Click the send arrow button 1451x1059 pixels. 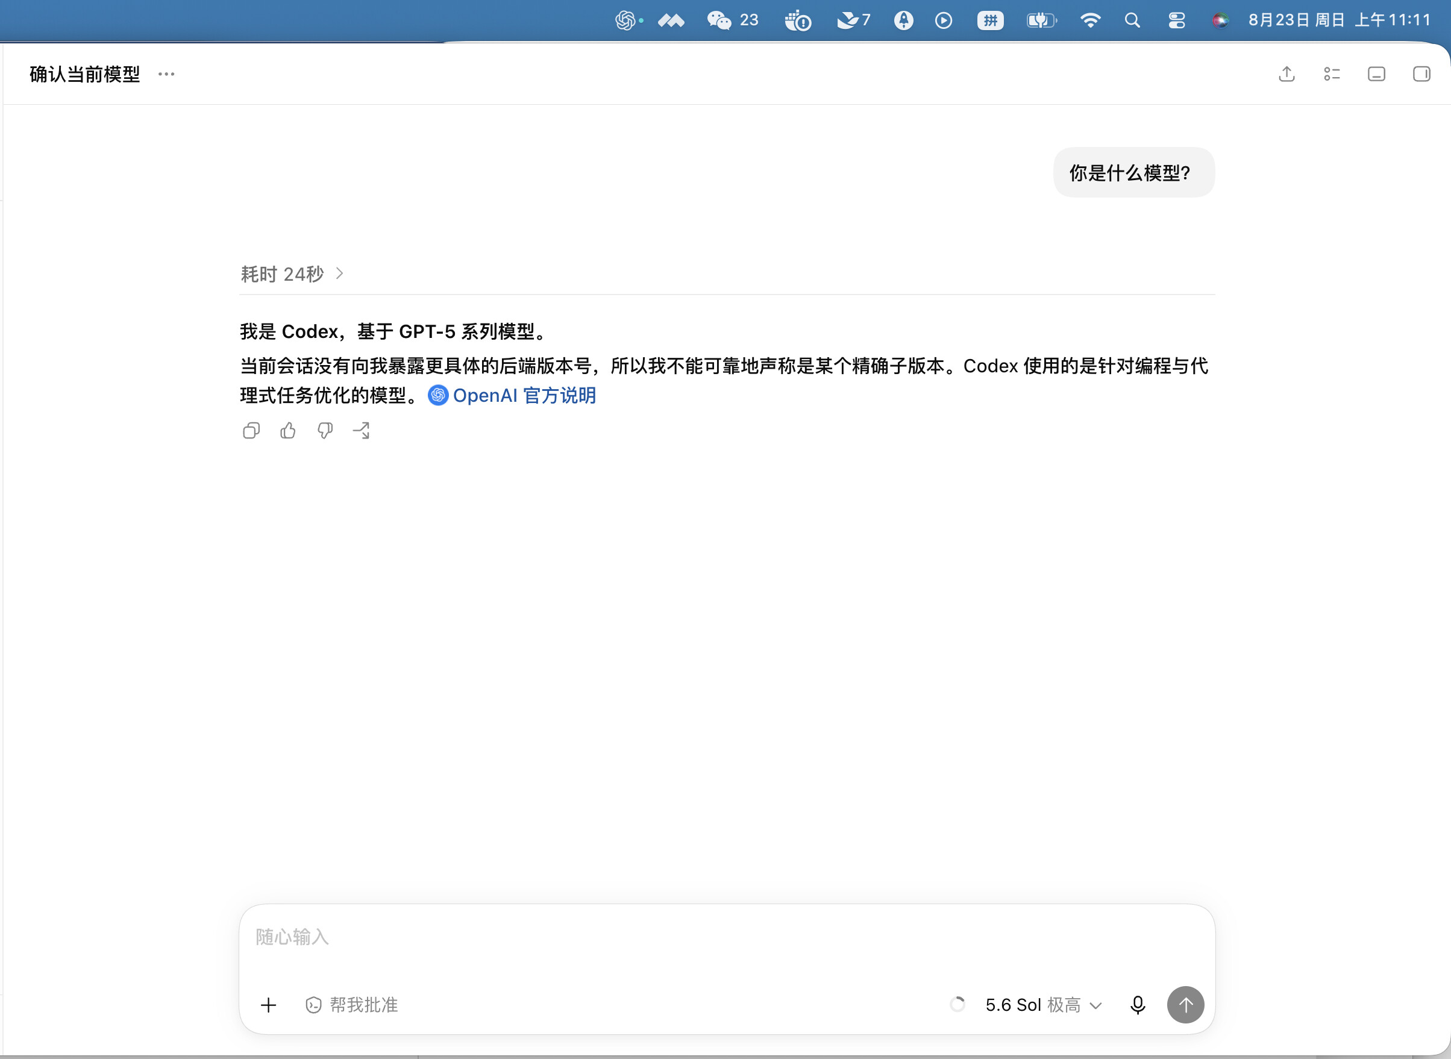point(1185,1005)
